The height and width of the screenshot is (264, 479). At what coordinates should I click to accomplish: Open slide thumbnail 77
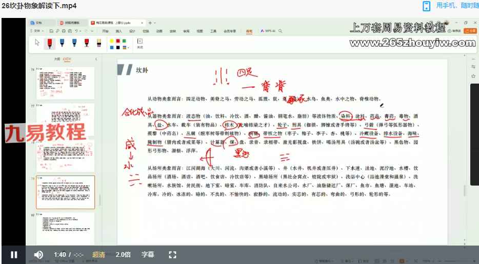pyautogui.click(x=65, y=119)
